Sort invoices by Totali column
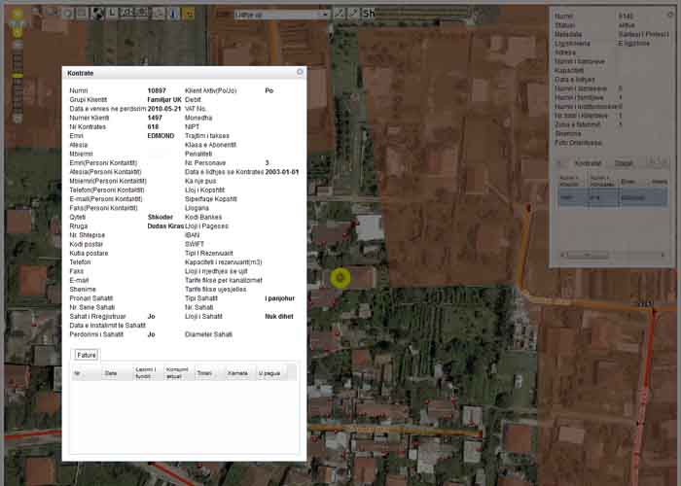The height and width of the screenshot is (486, 681). pyautogui.click(x=204, y=372)
